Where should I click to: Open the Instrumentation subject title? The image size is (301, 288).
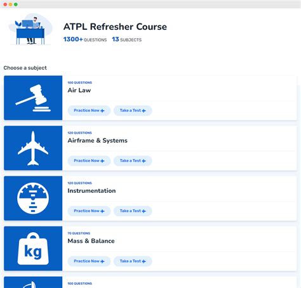[x=91, y=191]
